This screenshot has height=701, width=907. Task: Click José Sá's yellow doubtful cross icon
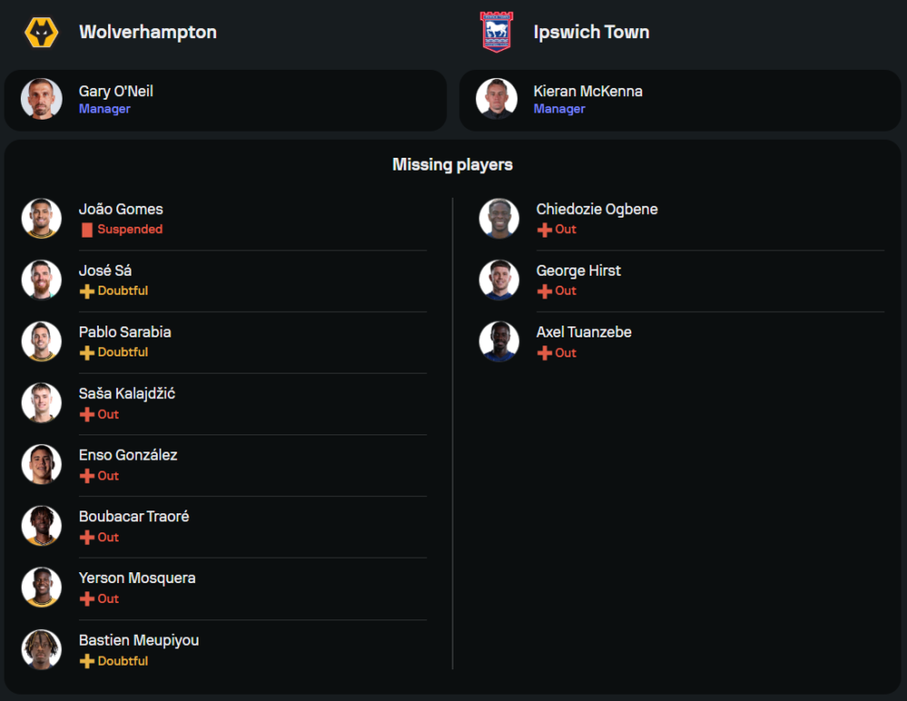click(x=87, y=291)
